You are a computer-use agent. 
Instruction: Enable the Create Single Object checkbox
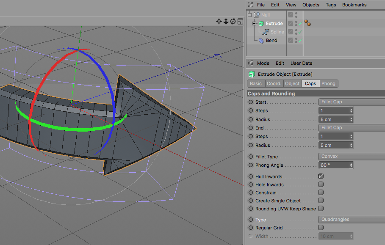pos(321,201)
